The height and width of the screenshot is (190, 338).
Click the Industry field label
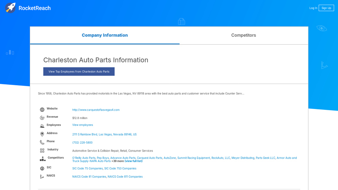tap(53, 149)
